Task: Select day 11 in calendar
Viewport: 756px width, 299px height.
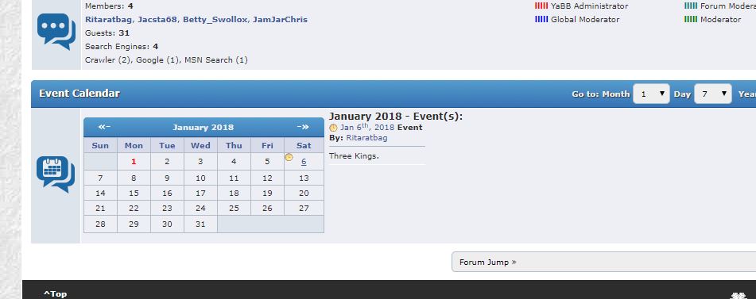Action: pyautogui.click(x=234, y=178)
